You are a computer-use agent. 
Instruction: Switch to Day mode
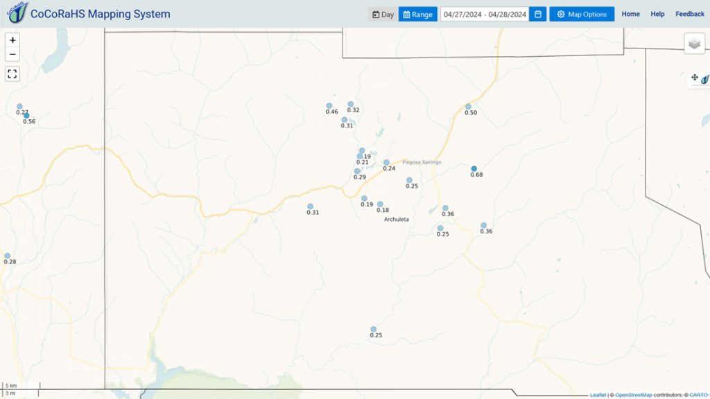[383, 14]
